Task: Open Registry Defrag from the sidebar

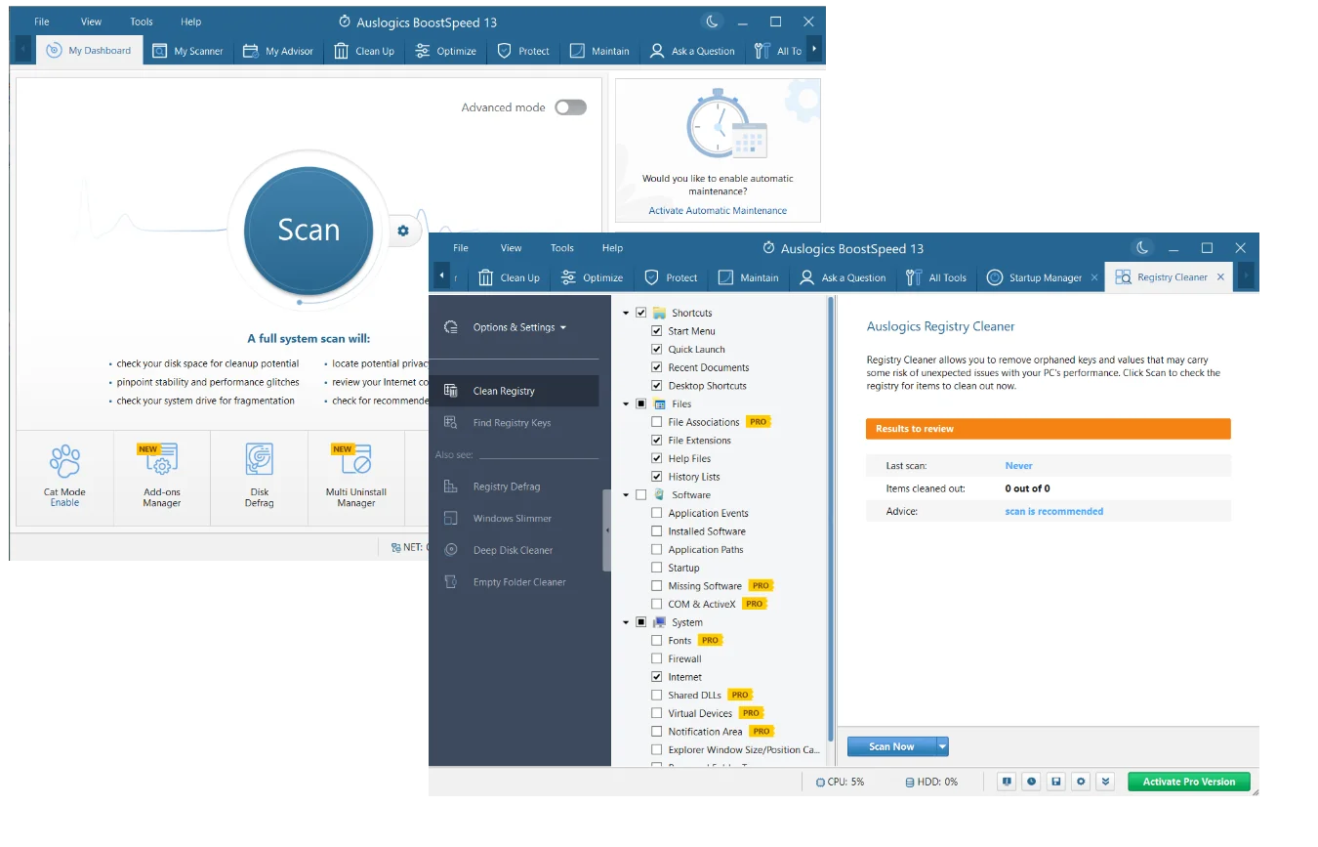Action: pos(506,487)
